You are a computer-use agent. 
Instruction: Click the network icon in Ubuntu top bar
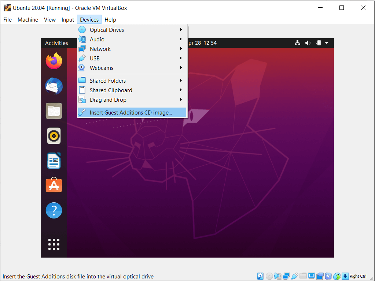pos(297,43)
